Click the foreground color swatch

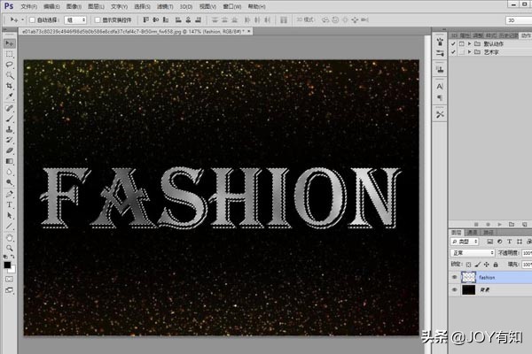click(x=7, y=265)
